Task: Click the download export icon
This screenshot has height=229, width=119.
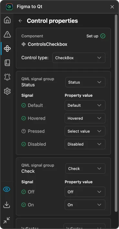Action: [7, 205]
